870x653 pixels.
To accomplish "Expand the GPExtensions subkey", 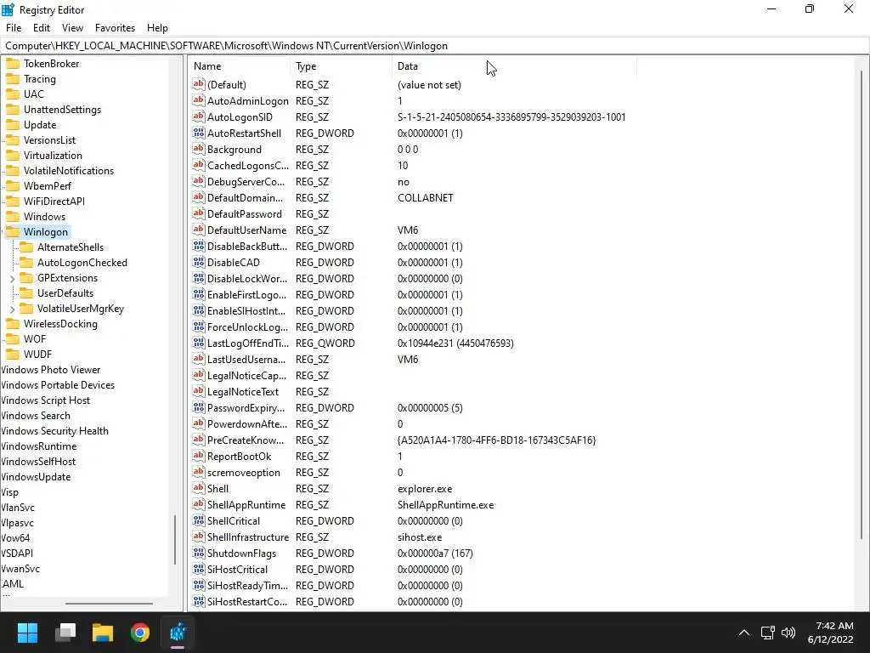I will 12,278.
